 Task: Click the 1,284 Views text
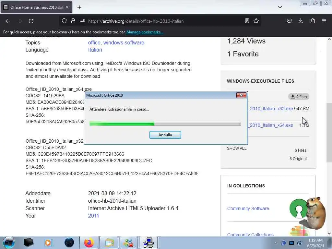(x=246, y=41)
